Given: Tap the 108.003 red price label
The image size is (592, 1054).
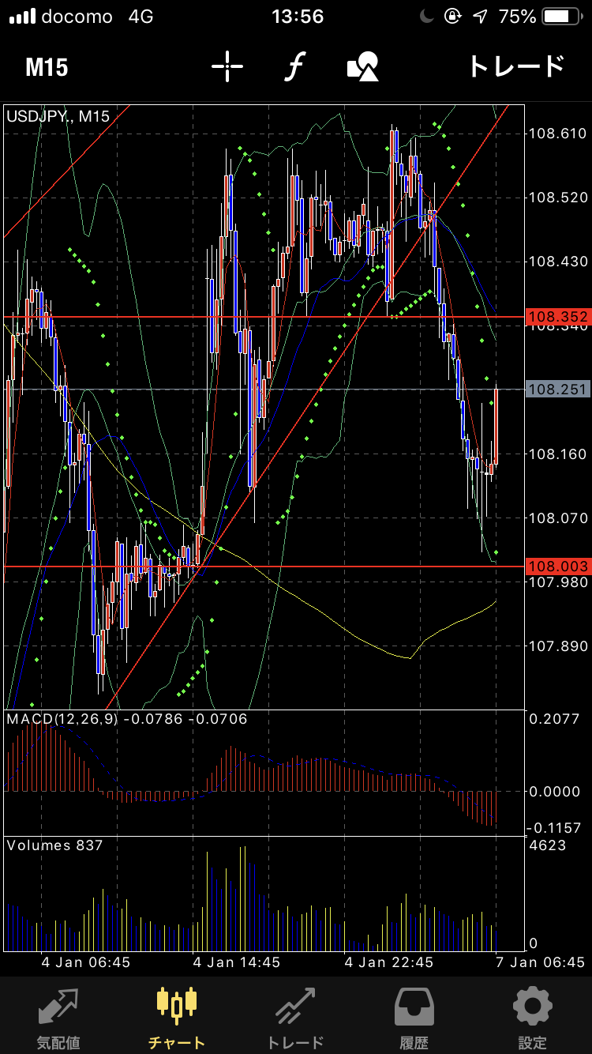Looking at the screenshot, I should pos(558,567).
